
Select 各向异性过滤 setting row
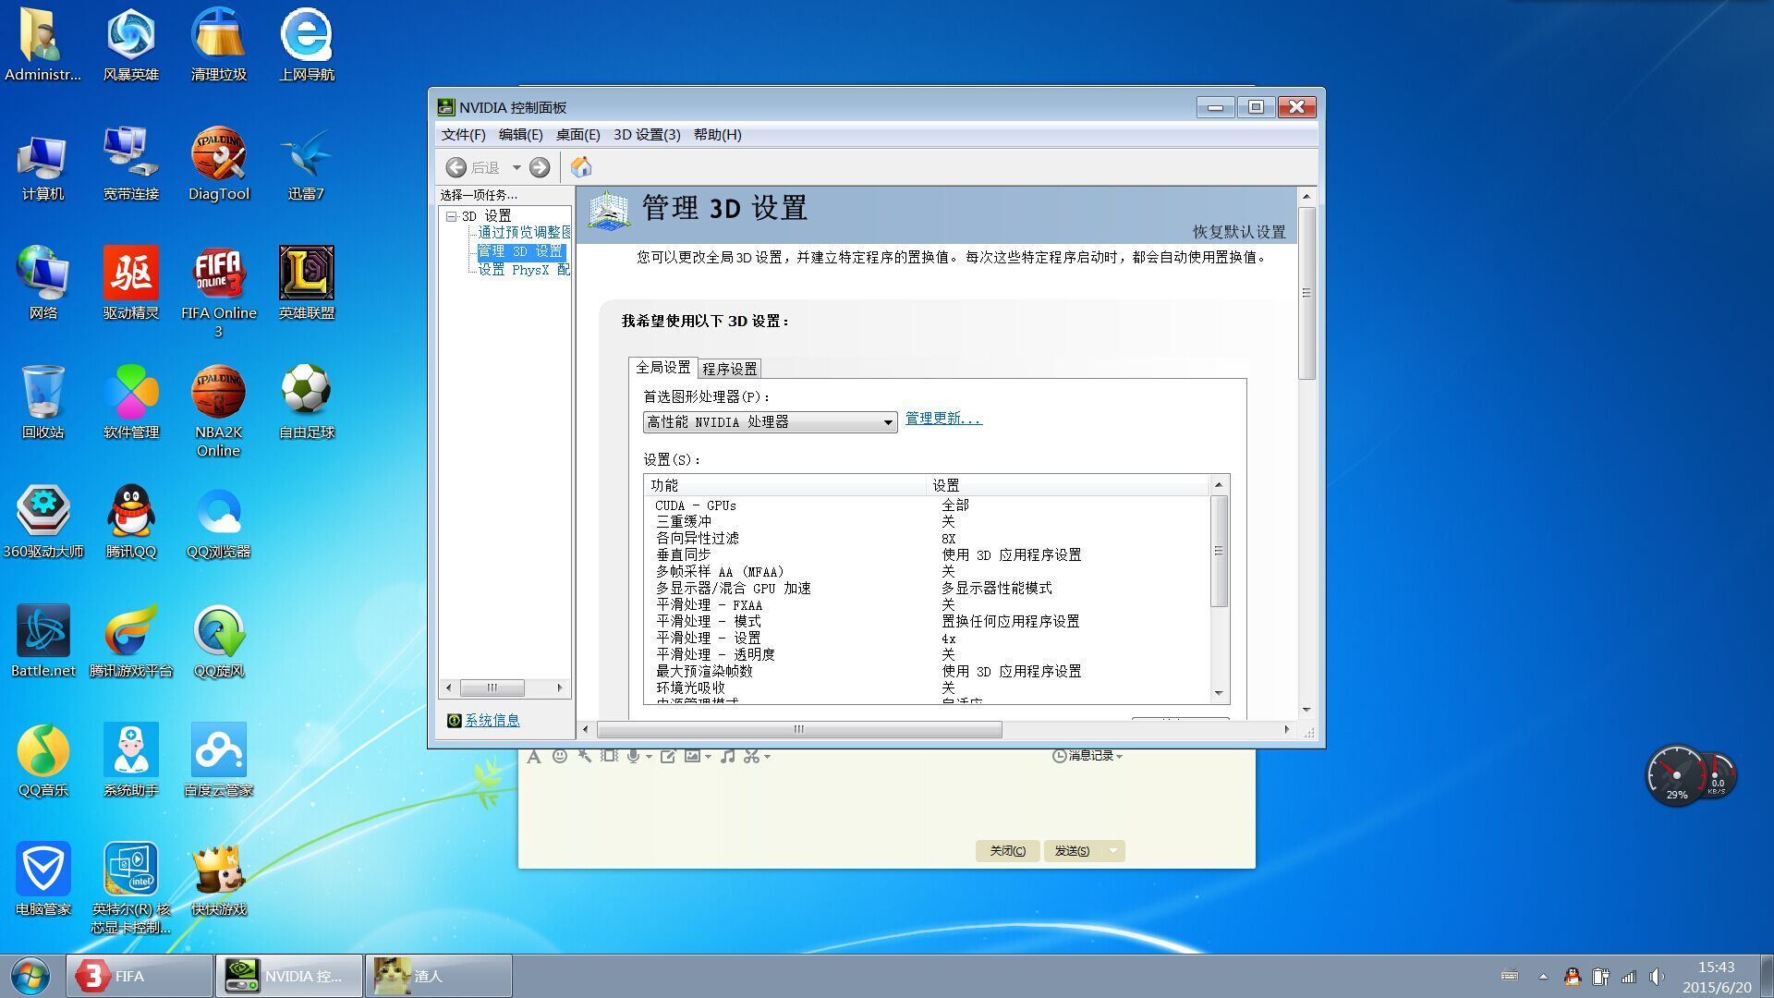(927, 539)
